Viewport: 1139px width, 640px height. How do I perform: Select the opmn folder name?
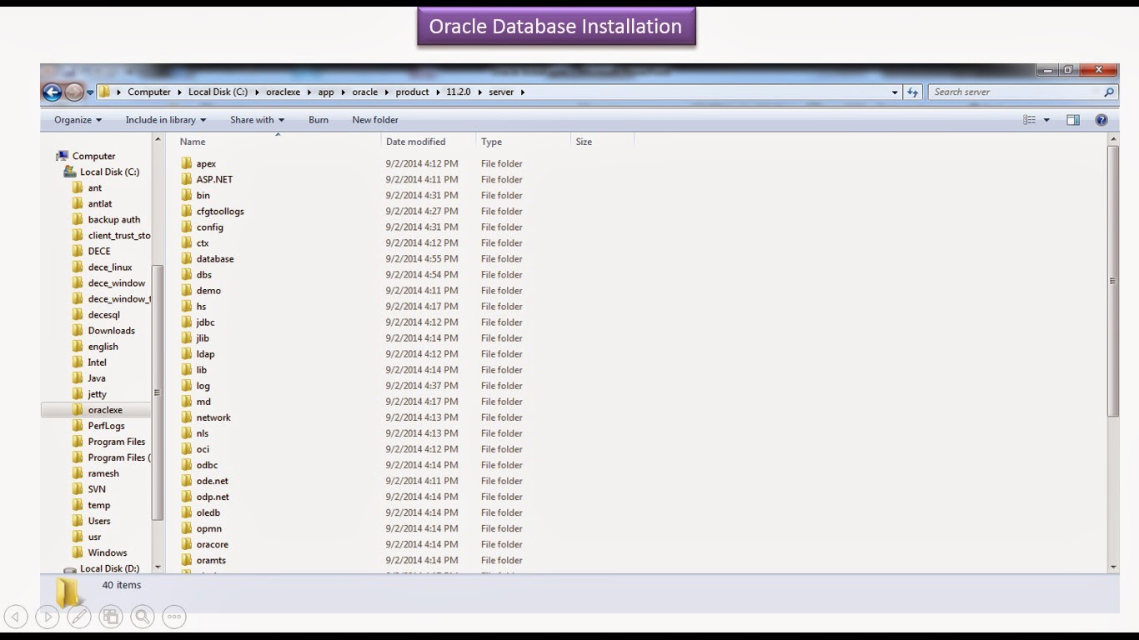coord(208,528)
